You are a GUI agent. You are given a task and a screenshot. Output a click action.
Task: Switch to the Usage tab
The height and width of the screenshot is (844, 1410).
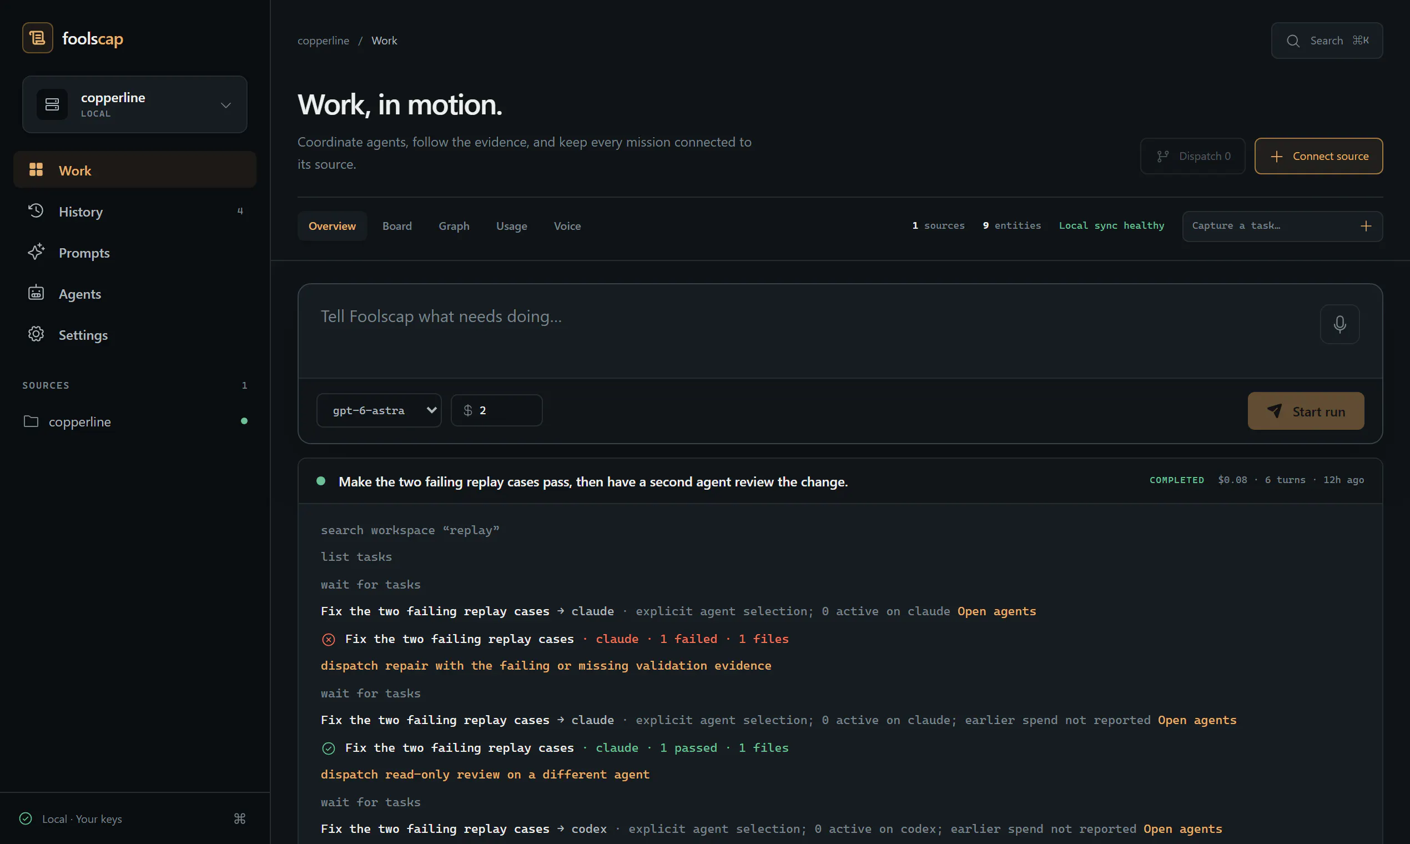pos(511,227)
